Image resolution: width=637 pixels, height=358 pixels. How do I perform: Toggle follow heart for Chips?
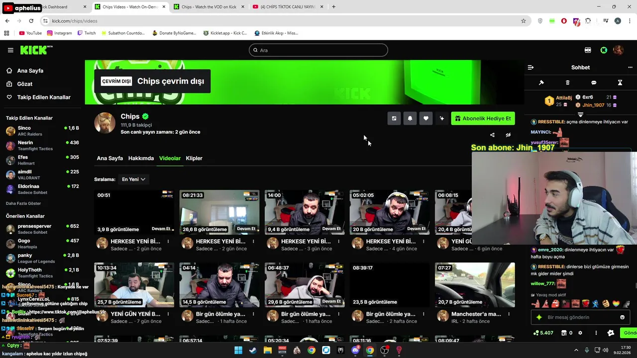click(426, 118)
